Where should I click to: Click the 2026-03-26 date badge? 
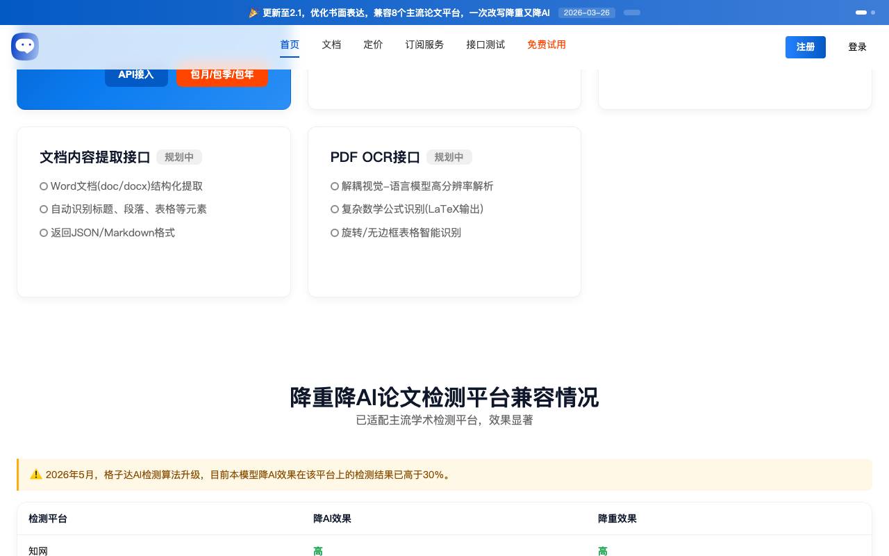[587, 13]
